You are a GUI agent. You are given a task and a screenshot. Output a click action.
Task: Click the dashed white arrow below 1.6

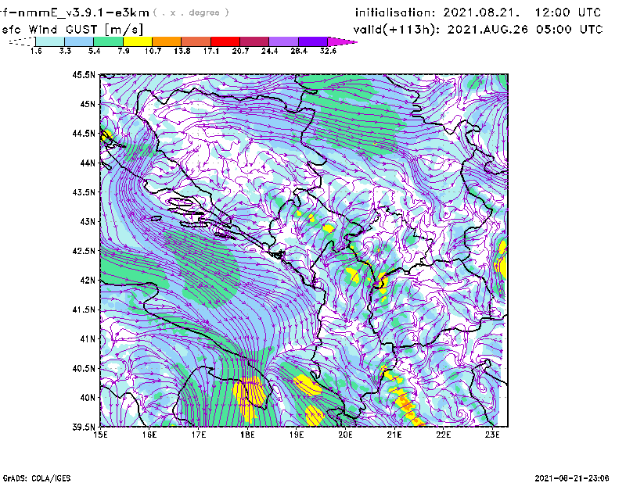22,41
